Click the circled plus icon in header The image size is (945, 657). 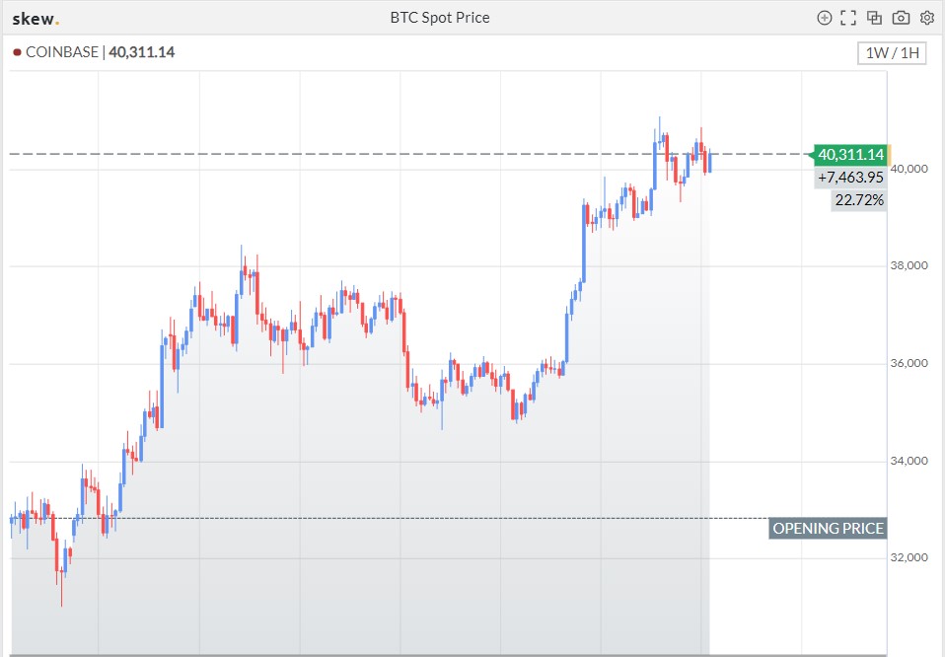[825, 18]
